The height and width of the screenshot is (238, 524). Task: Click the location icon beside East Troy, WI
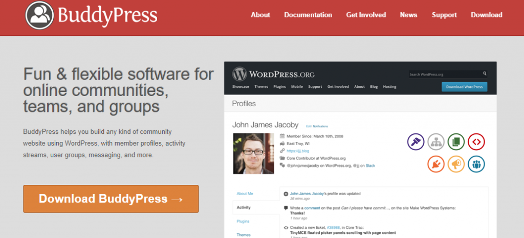click(x=282, y=144)
